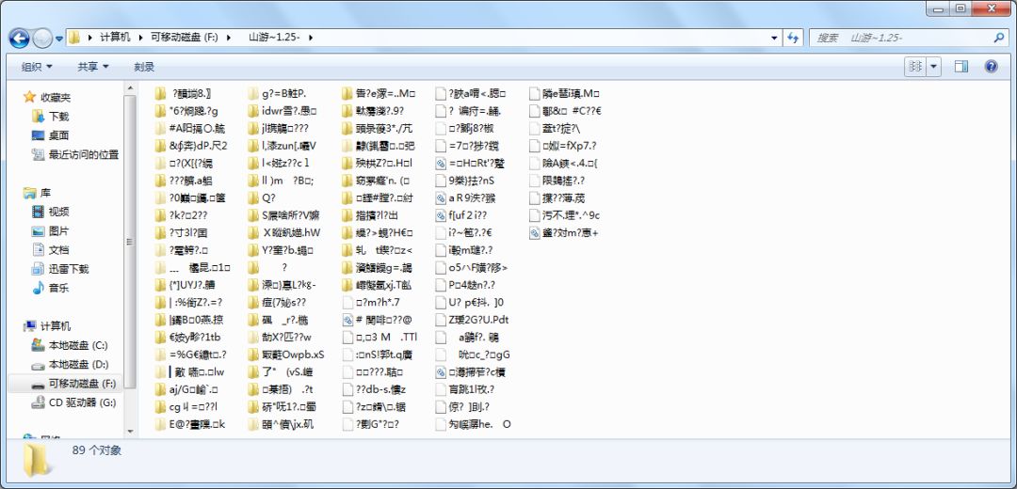Select file starting with "o5"

point(472,267)
